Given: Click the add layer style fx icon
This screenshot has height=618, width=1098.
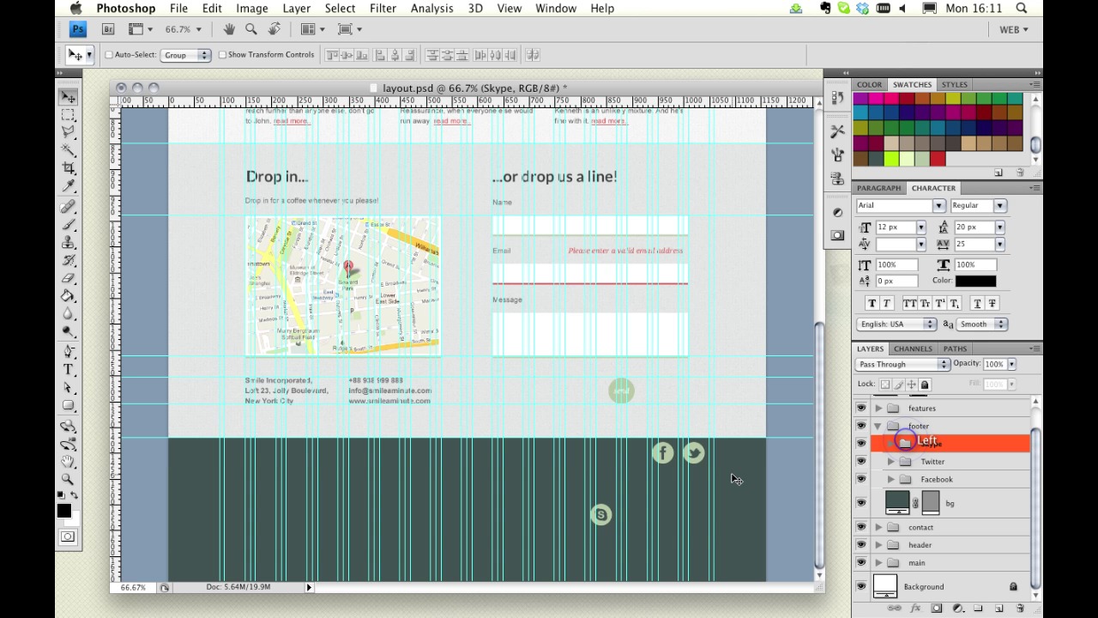Looking at the screenshot, I should pos(915,609).
